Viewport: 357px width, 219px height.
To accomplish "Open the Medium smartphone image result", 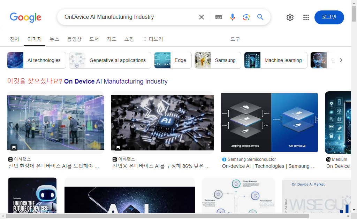I will click(338, 123).
